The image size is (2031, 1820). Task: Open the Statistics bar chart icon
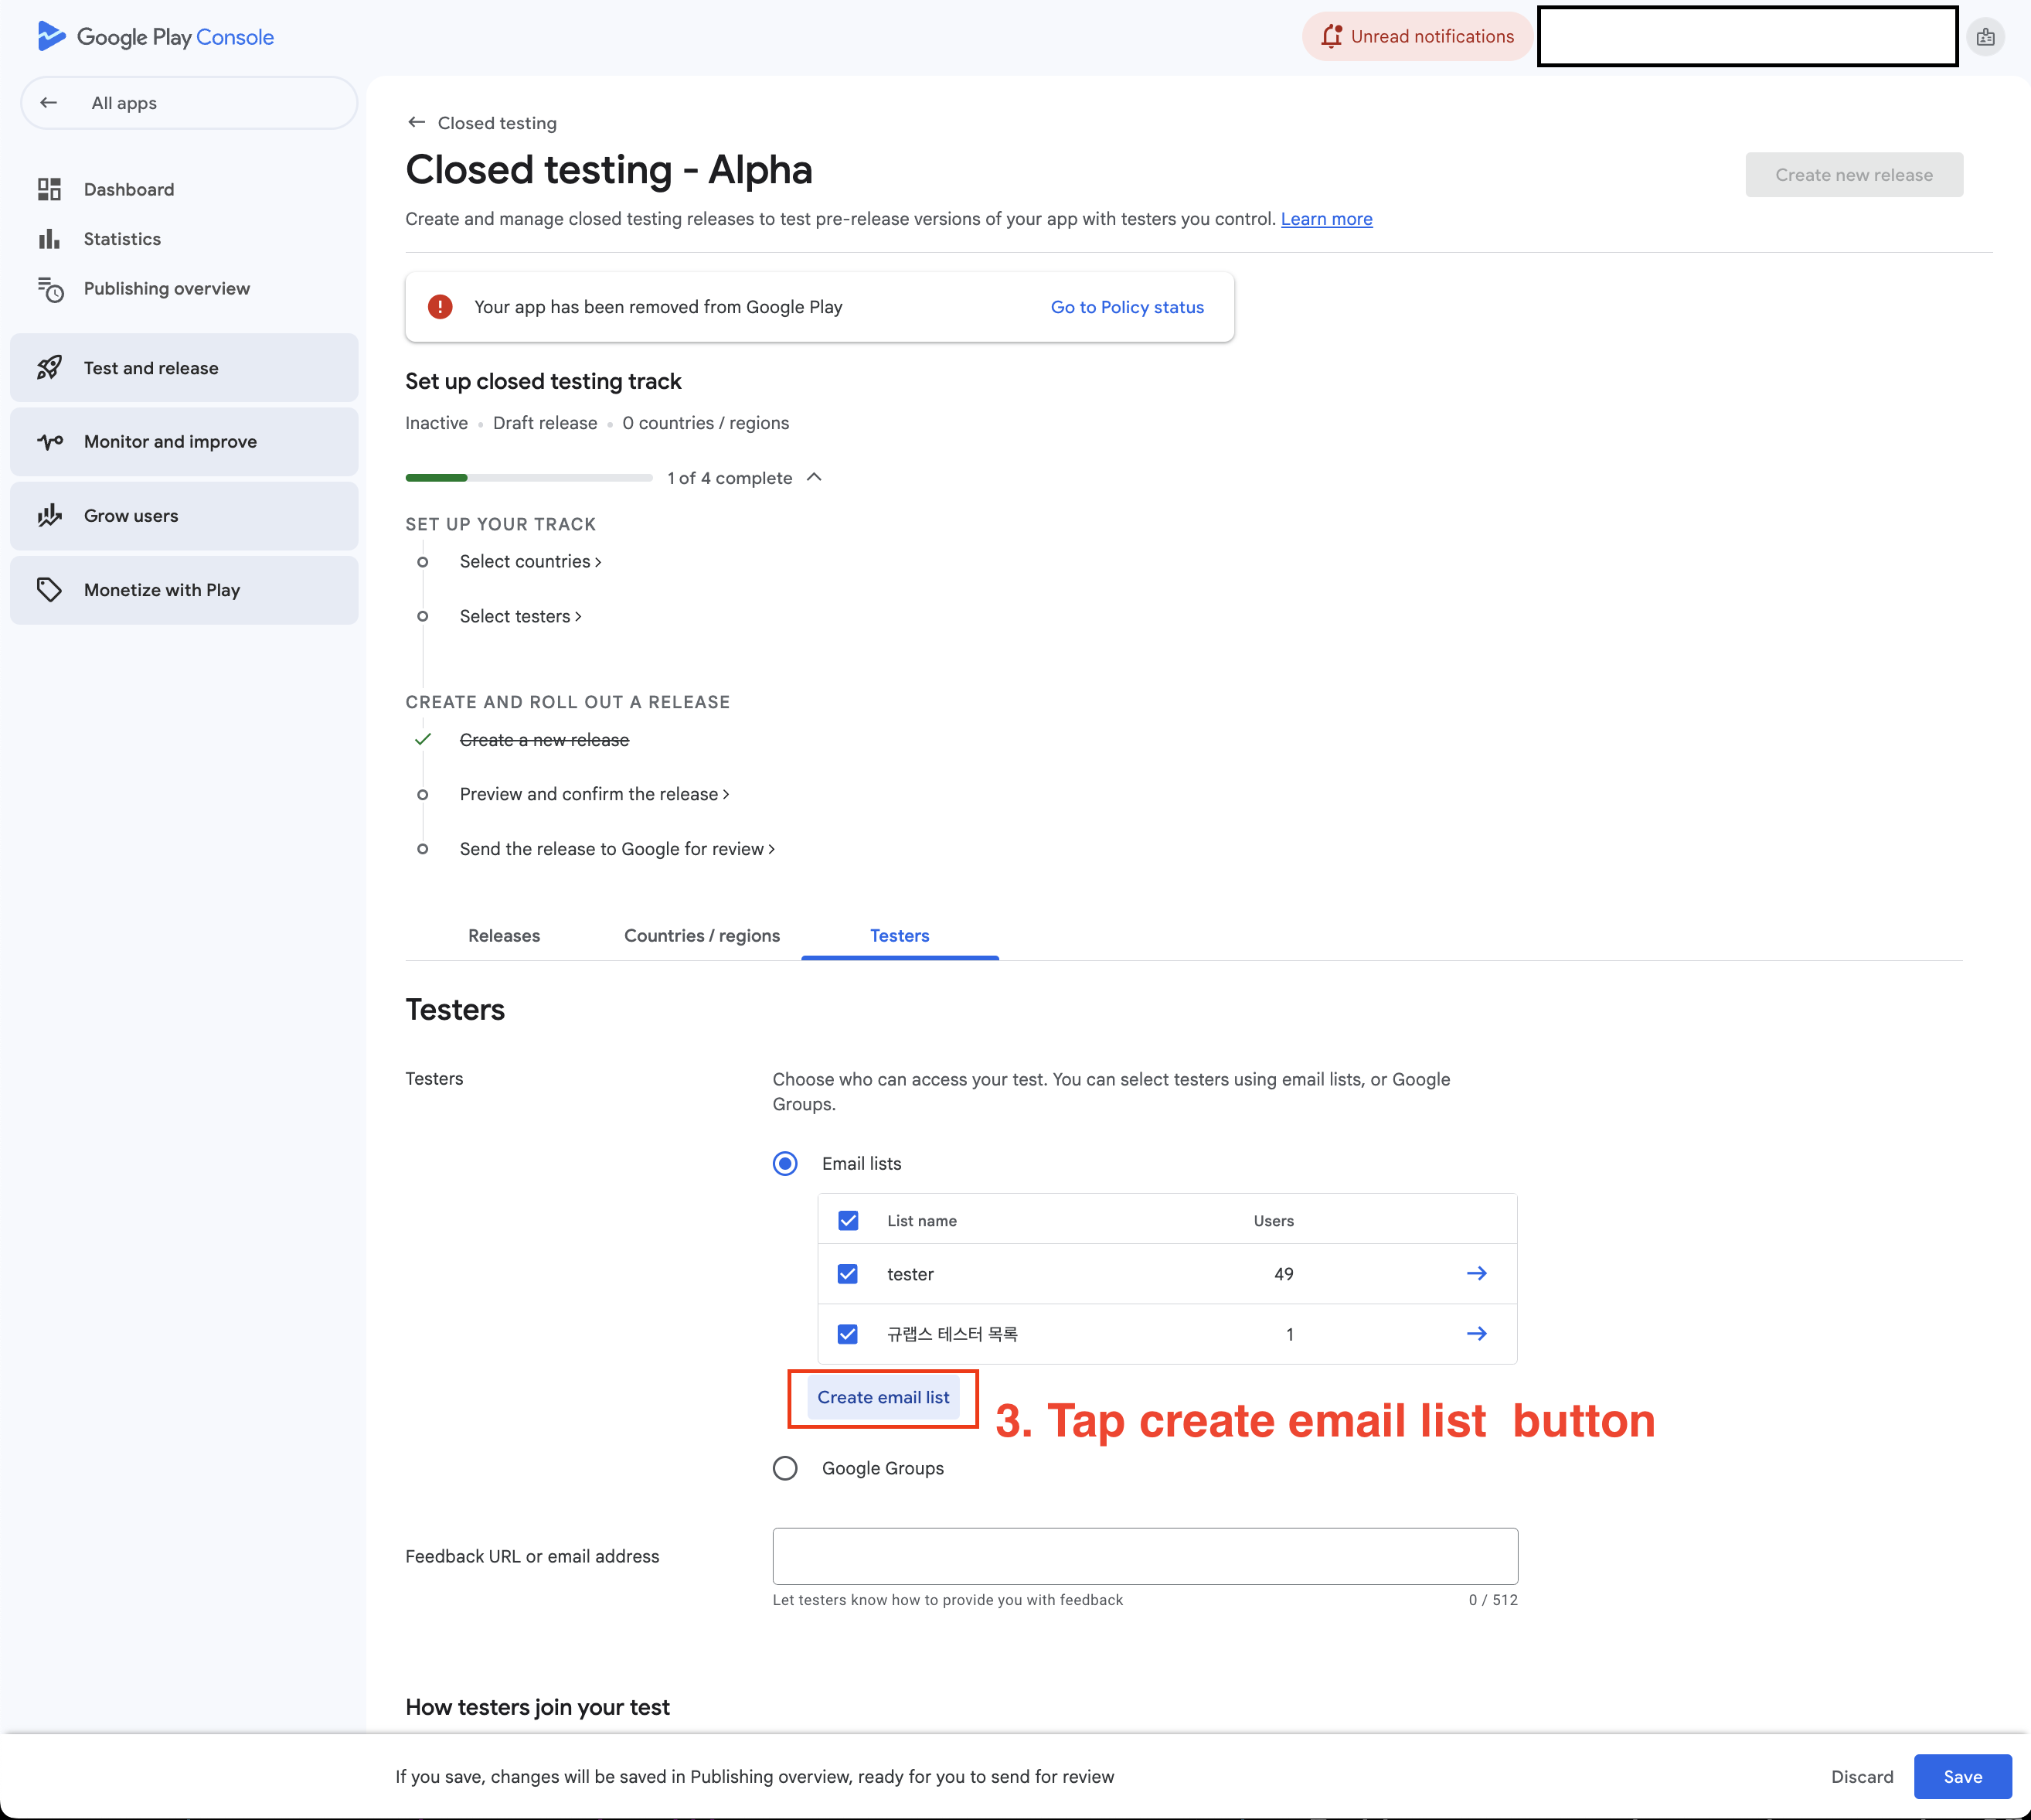click(x=49, y=239)
